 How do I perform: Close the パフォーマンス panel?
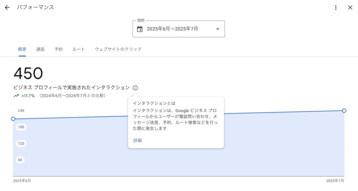click(350, 8)
